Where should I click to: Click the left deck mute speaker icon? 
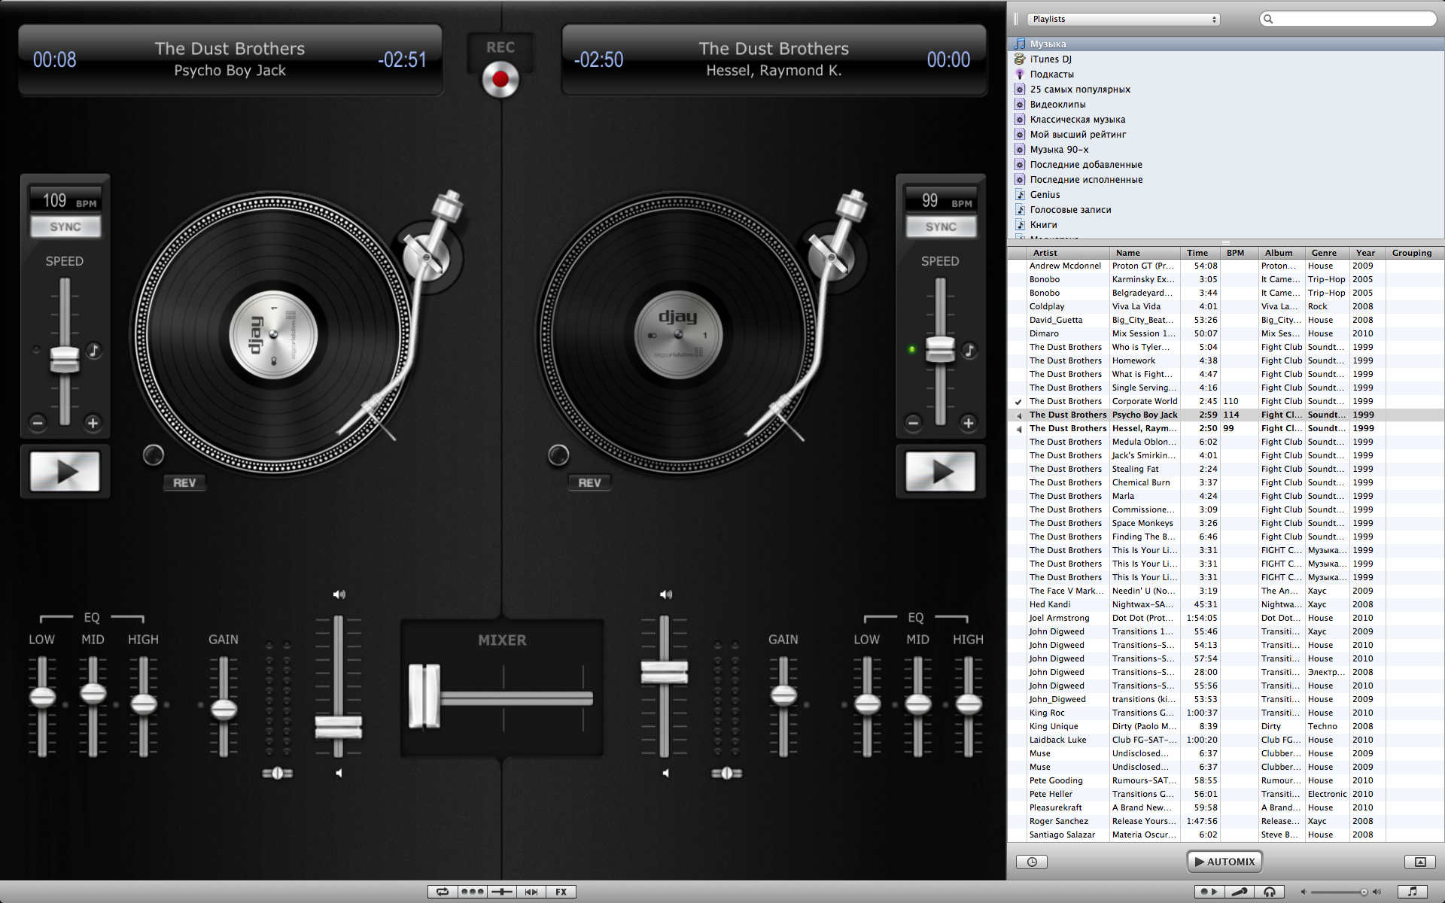pyautogui.click(x=339, y=773)
